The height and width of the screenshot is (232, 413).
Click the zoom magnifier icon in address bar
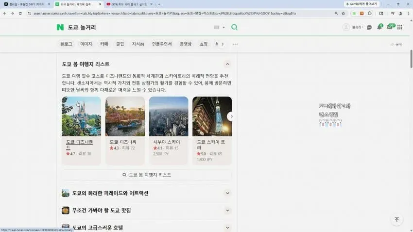click(336, 14)
